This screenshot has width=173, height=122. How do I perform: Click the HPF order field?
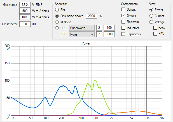tap(99, 28)
